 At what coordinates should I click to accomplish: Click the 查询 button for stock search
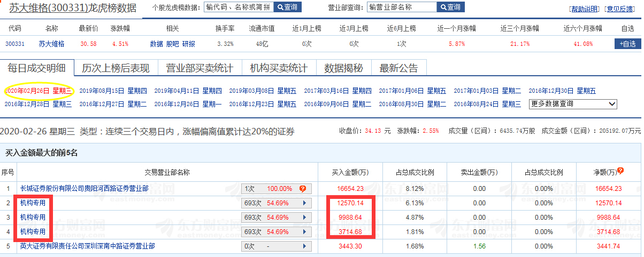click(x=287, y=7)
